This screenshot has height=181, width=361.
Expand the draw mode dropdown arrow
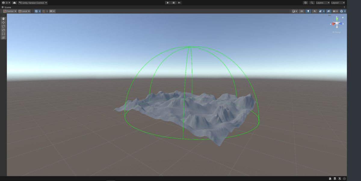click(297, 11)
